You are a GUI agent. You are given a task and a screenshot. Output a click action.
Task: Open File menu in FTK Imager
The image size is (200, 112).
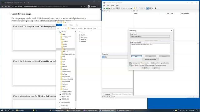pyautogui.click(x=104, y=6)
